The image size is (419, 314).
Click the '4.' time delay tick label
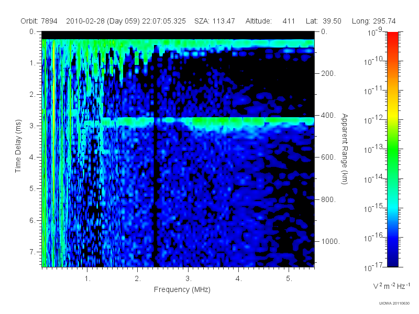(x=32, y=158)
